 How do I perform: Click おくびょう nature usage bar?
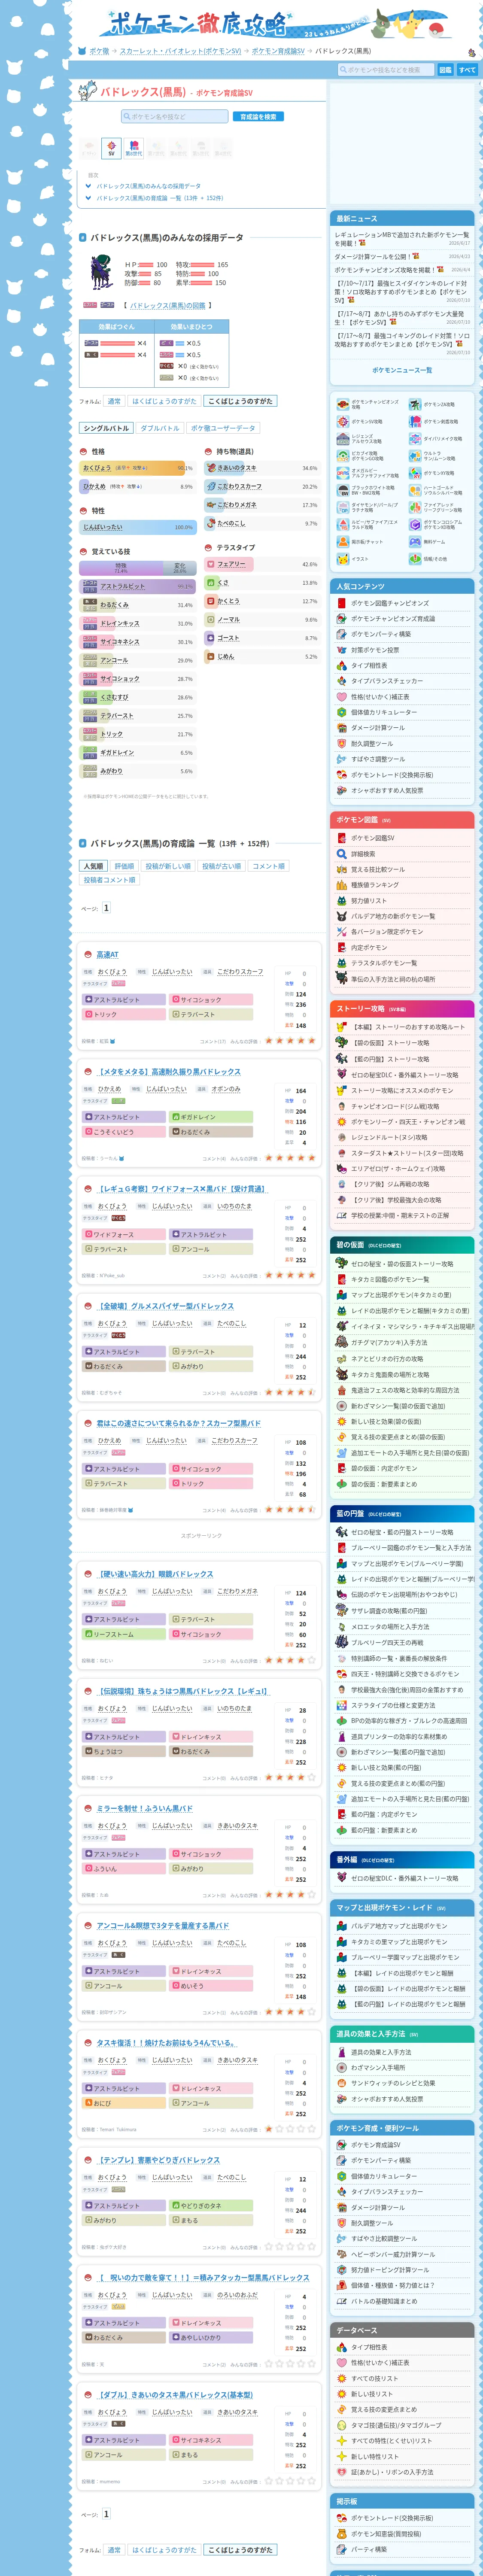click(x=138, y=467)
